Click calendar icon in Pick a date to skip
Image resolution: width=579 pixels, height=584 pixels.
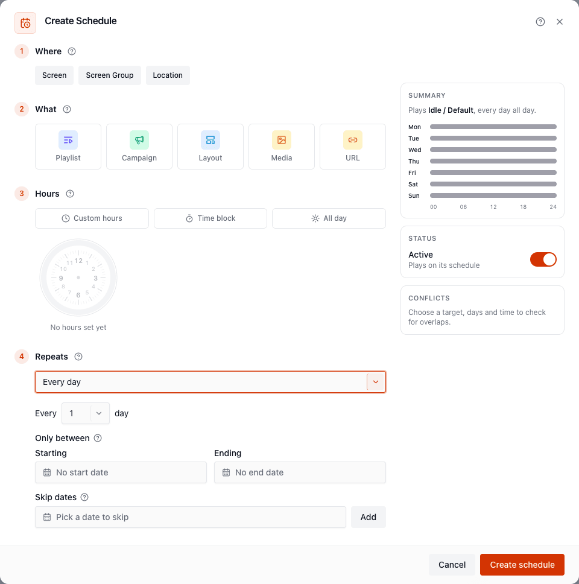tap(47, 517)
